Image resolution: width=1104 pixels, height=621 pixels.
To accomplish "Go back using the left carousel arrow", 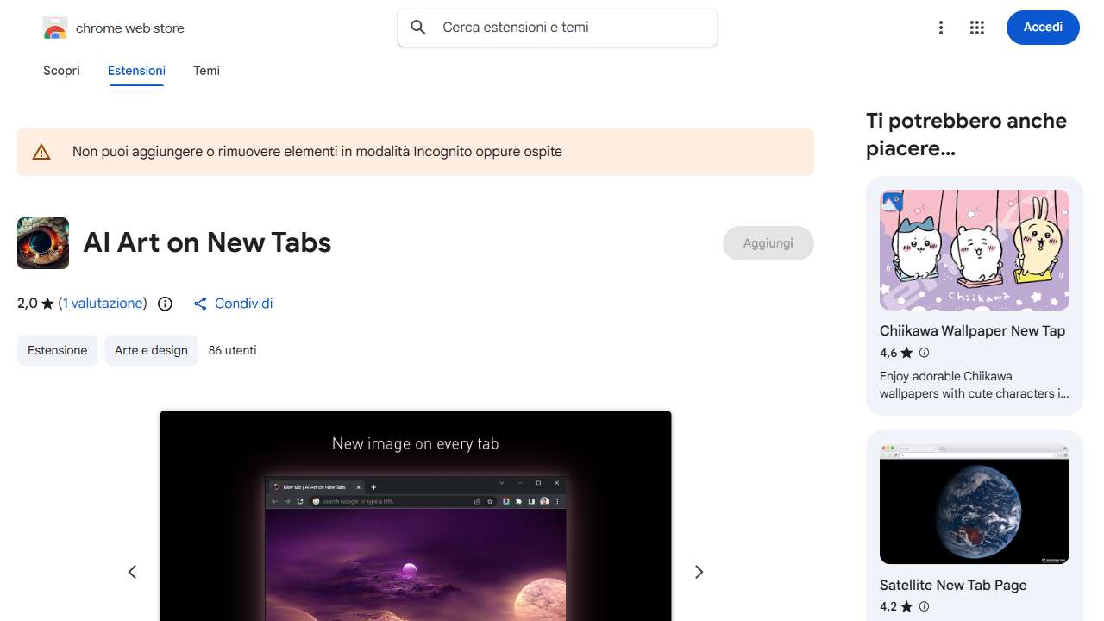I will (132, 572).
